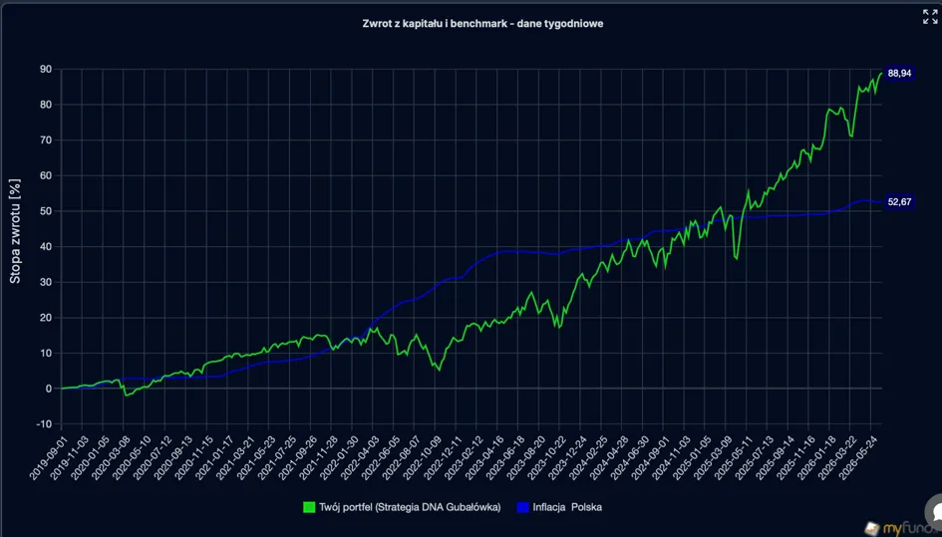Image resolution: width=942 pixels, height=537 pixels.
Task: Open the chat bubble widget
Action: click(x=935, y=510)
